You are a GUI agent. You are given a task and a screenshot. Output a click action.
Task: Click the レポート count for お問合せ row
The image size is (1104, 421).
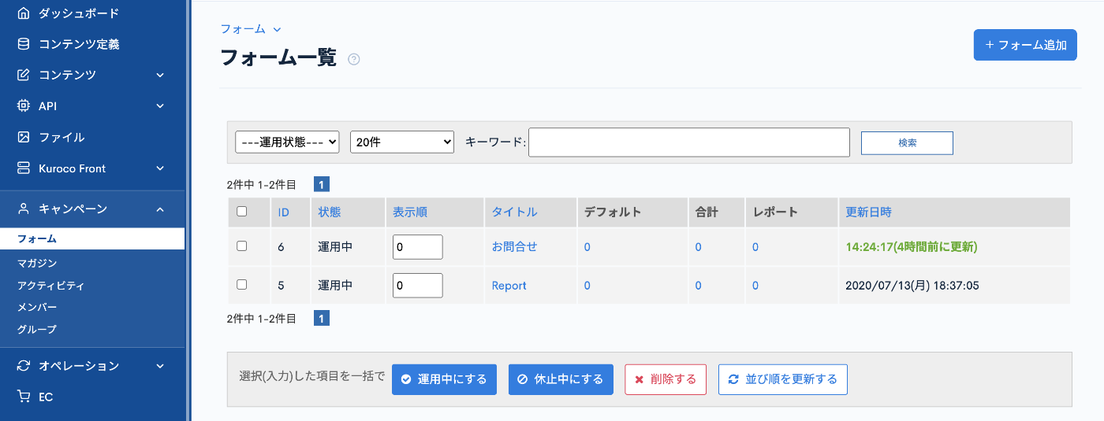[x=755, y=246]
